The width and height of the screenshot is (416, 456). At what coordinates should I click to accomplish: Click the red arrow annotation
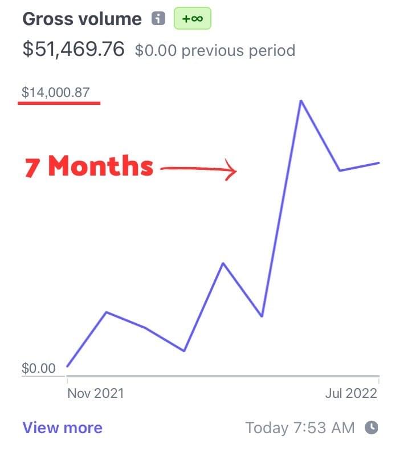(x=198, y=169)
